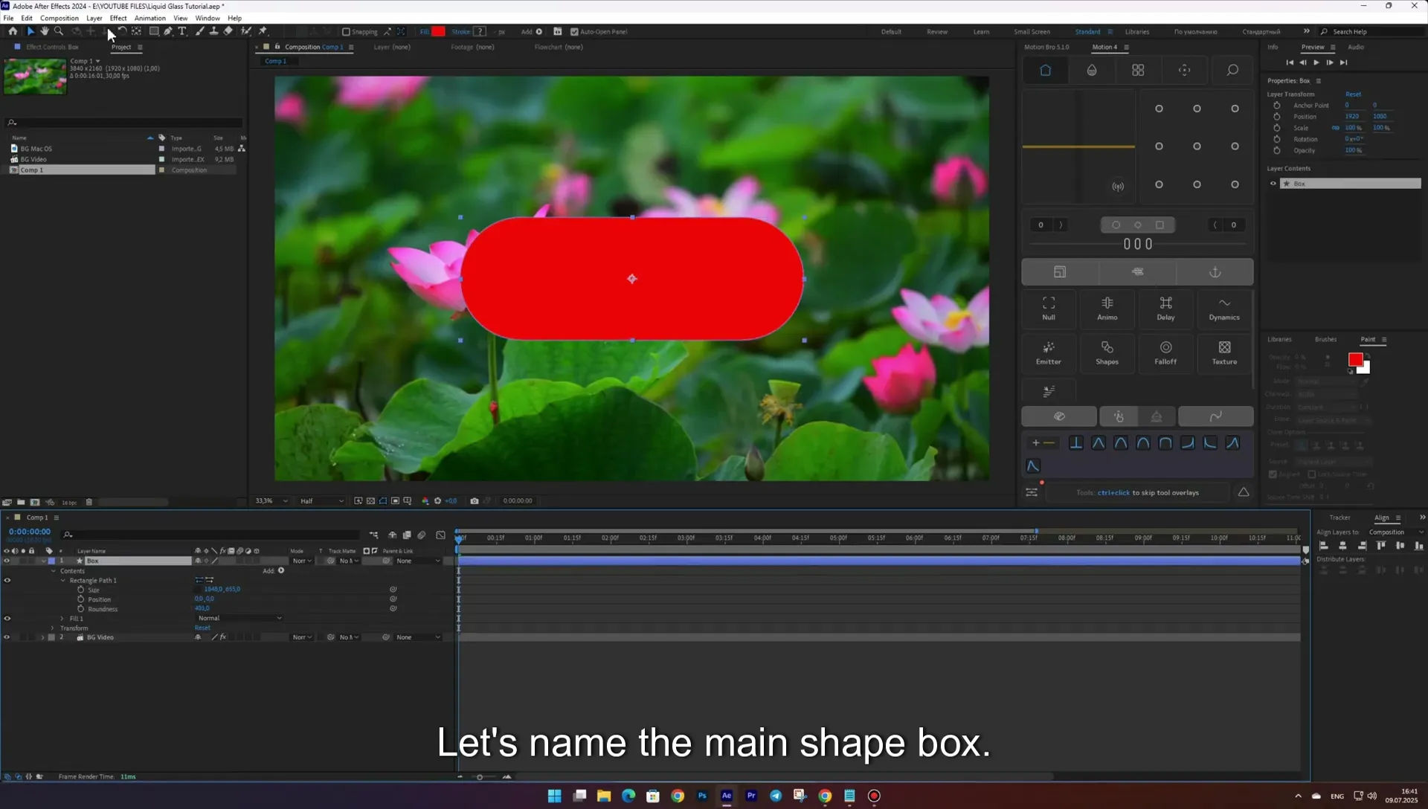The image size is (1428, 809).
Task: Click Reset in Layer Transform
Action: [1353, 94]
